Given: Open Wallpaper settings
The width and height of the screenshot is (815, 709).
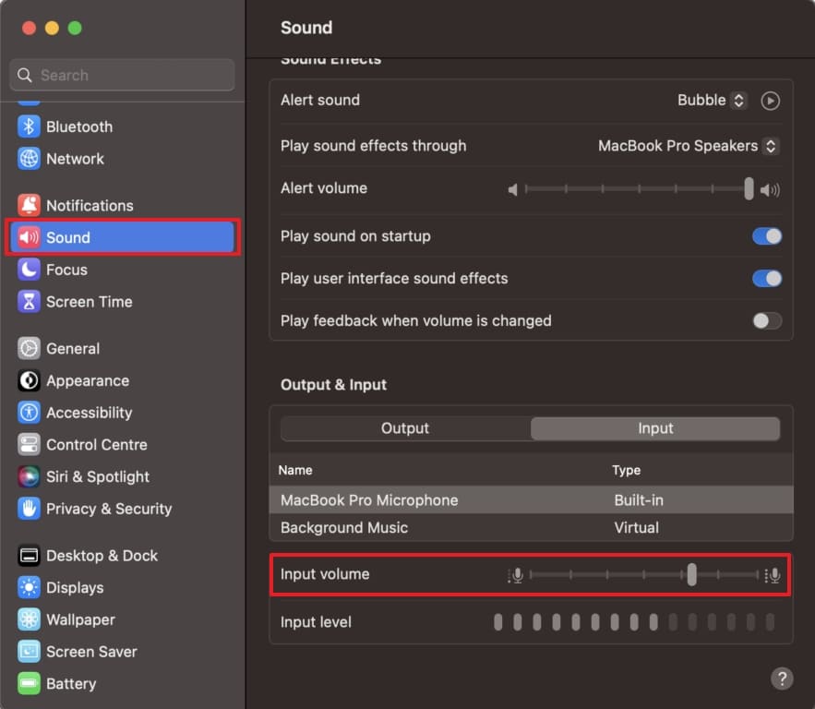Looking at the screenshot, I should coord(122,619).
